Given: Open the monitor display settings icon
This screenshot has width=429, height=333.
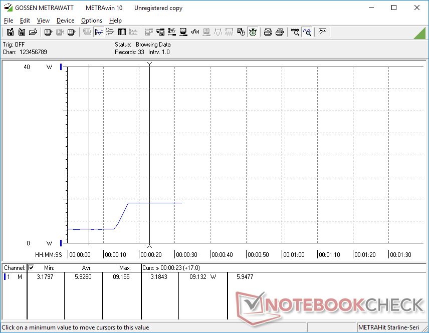Looking at the screenshot, I should [x=183, y=32].
